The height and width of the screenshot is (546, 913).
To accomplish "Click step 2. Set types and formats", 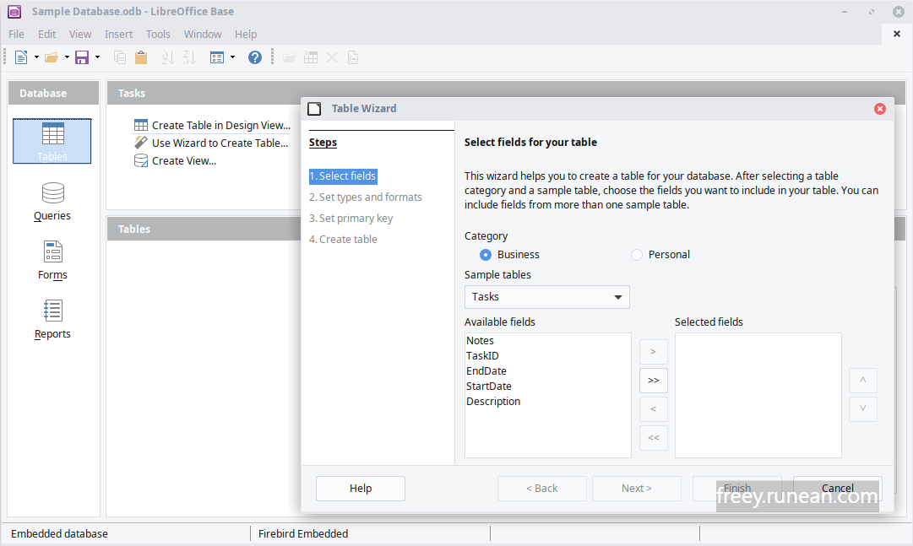I will click(366, 197).
